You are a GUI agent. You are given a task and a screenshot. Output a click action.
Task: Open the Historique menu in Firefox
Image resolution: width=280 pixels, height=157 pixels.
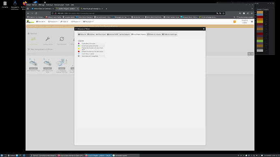[x=50, y=5]
